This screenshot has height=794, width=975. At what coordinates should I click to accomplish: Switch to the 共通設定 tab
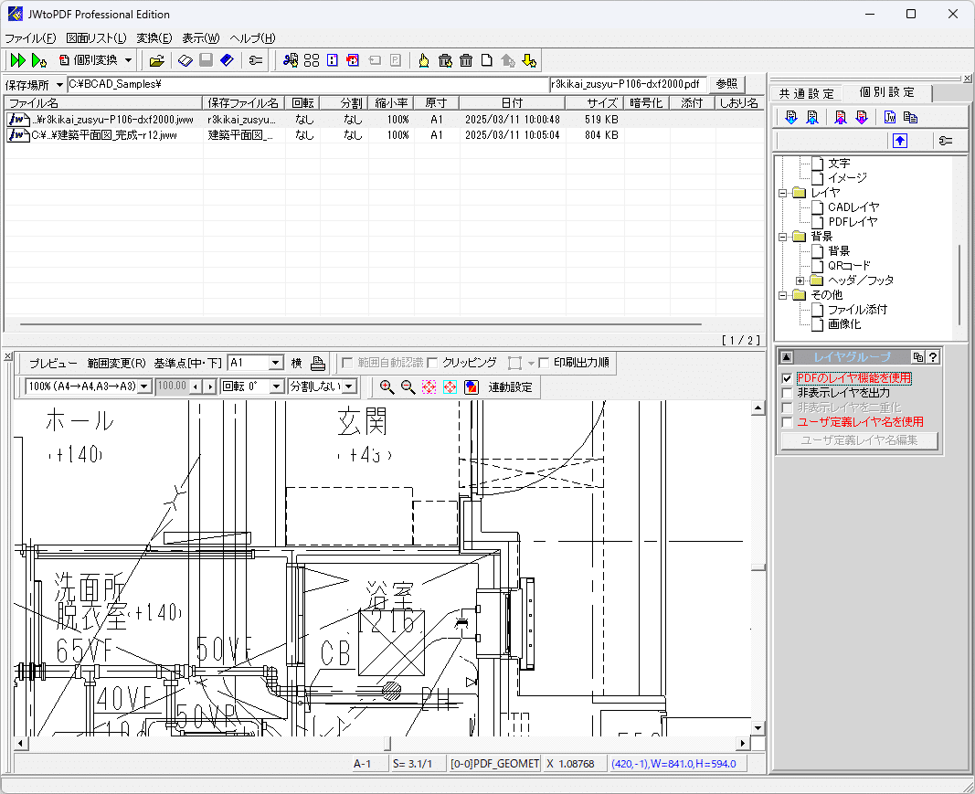coord(806,93)
